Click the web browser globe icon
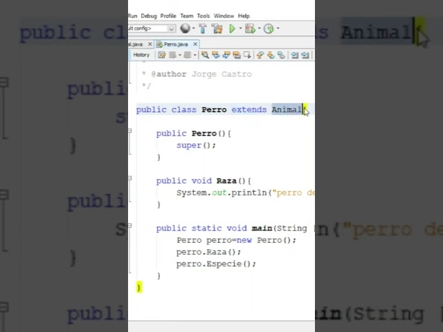This screenshot has height=332, width=443. point(185,28)
